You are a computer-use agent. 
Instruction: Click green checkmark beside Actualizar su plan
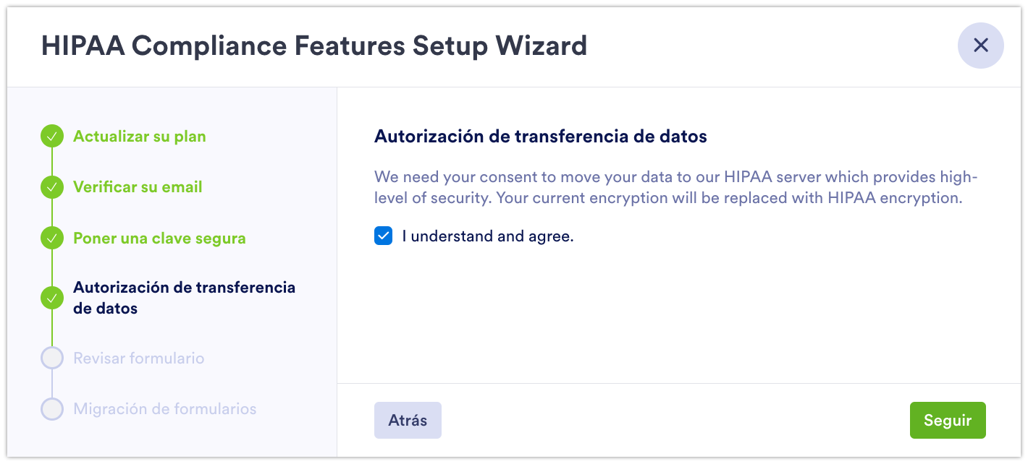point(52,137)
